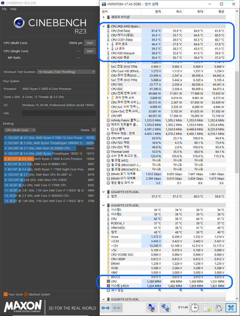The height and width of the screenshot is (316, 240).
Task: Click the circle icon beside Thermal Limit
Action: coord(108,152)
